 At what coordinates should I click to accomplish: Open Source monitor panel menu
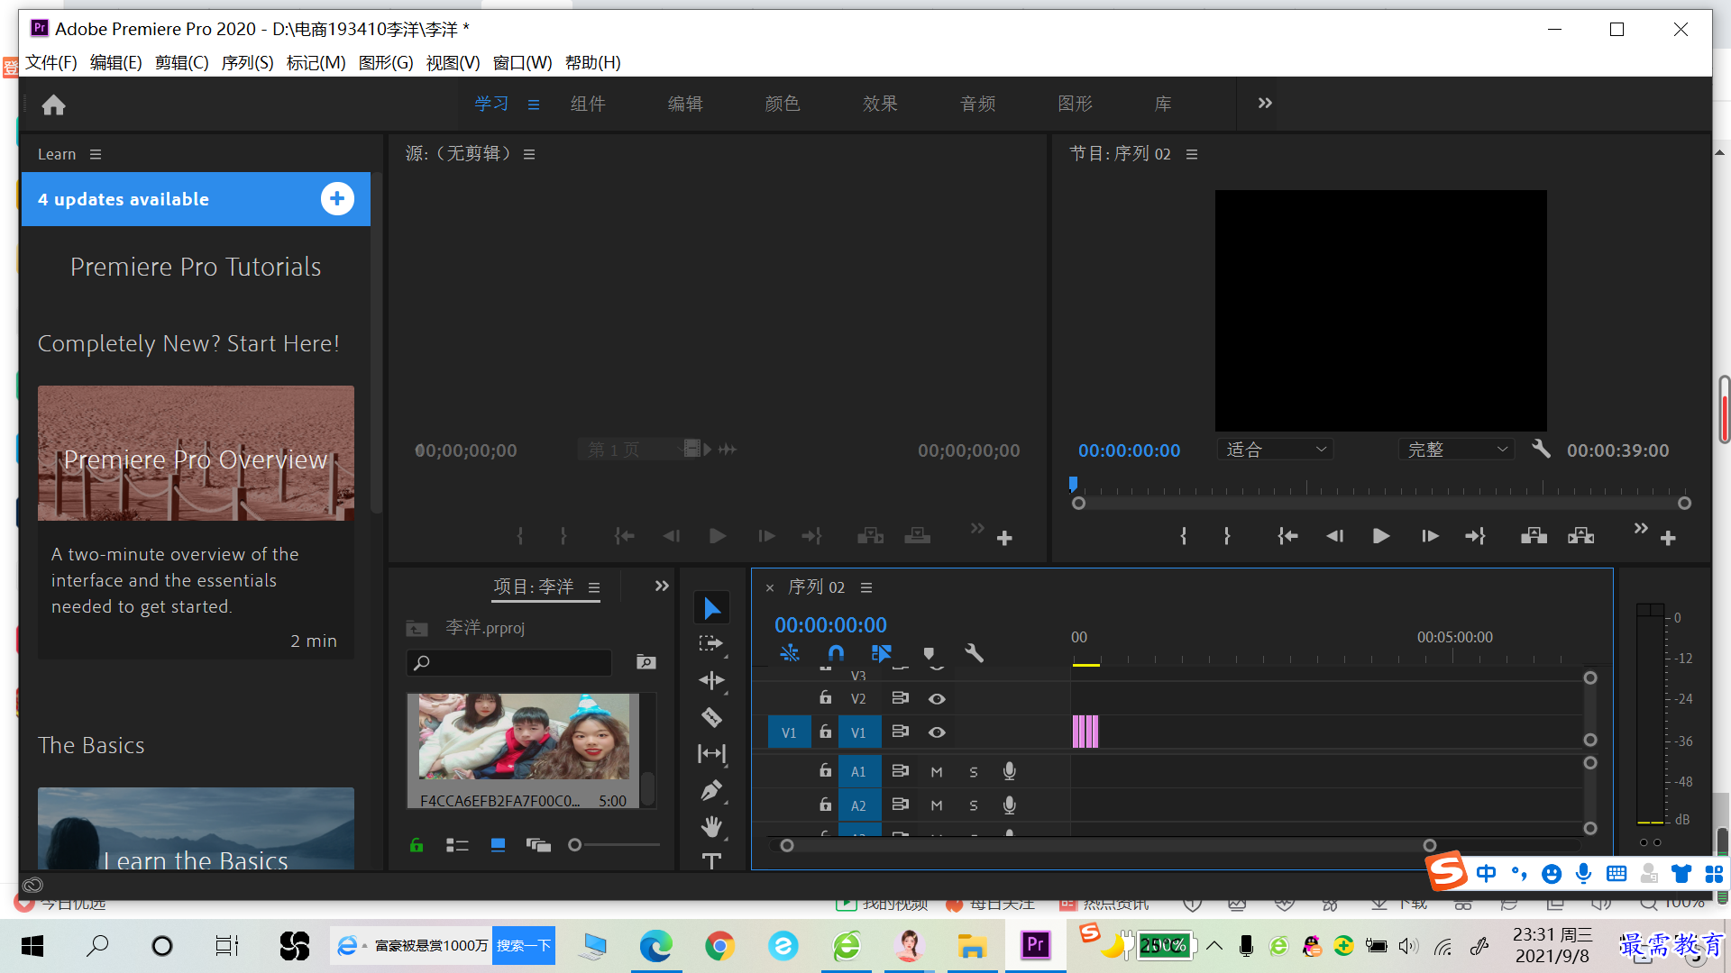point(529,154)
